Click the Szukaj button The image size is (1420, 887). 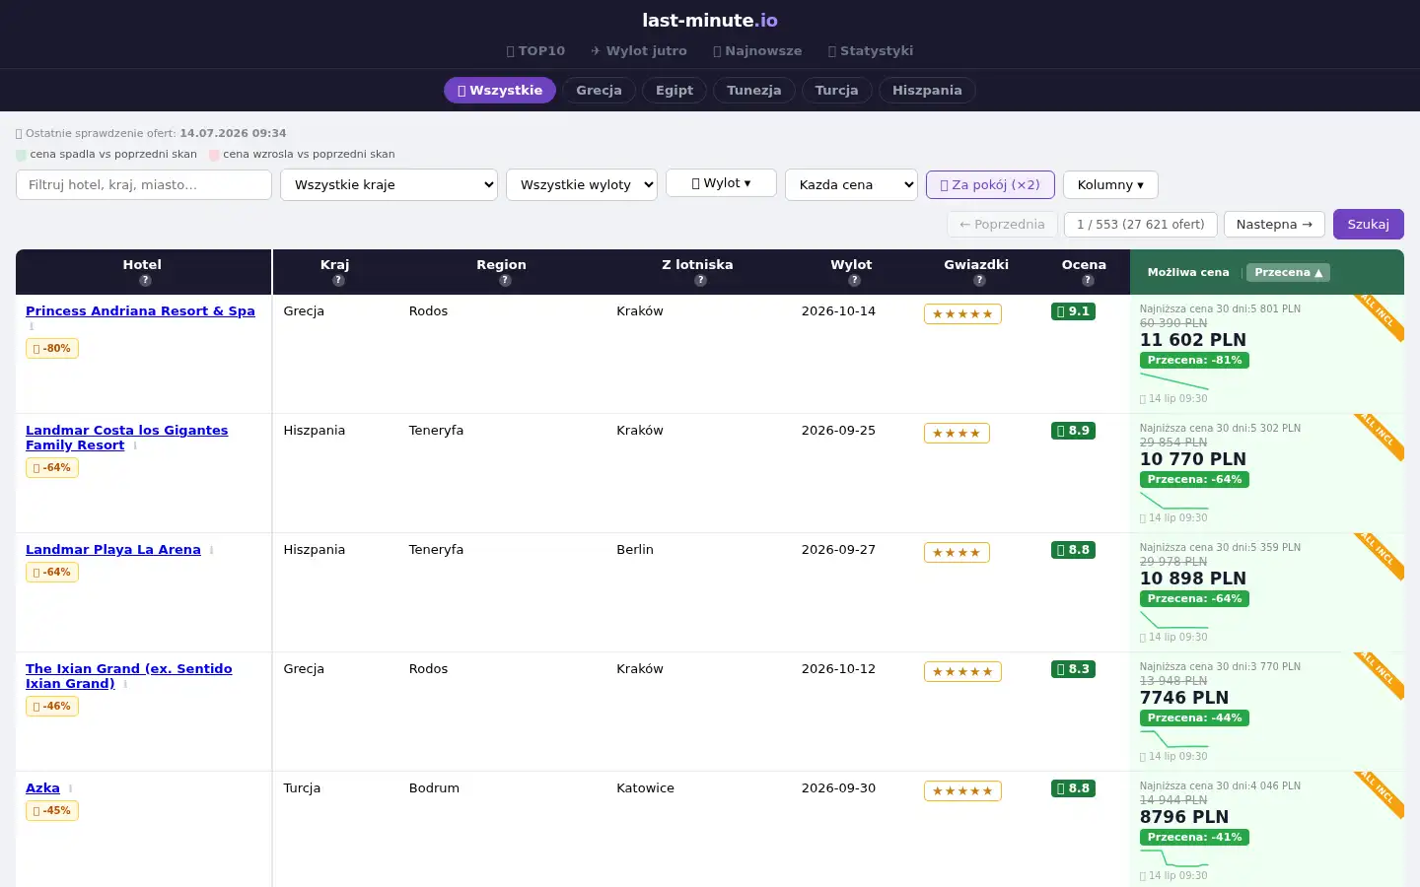(1369, 225)
